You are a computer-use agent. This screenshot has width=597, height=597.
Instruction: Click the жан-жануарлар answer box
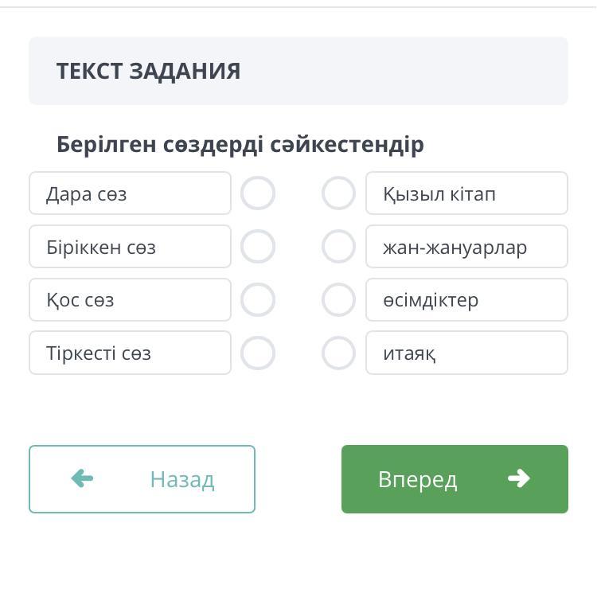tap(466, 247)
